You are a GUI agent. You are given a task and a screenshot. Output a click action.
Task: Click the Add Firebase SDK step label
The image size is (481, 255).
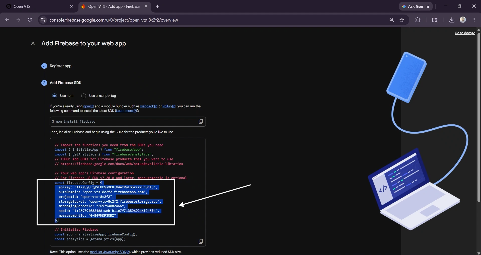click(x=66, y=83)
